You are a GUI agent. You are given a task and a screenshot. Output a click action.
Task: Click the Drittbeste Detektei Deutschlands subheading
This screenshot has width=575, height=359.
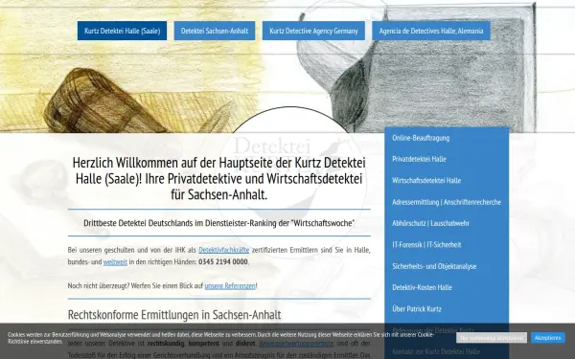(218, 223)
